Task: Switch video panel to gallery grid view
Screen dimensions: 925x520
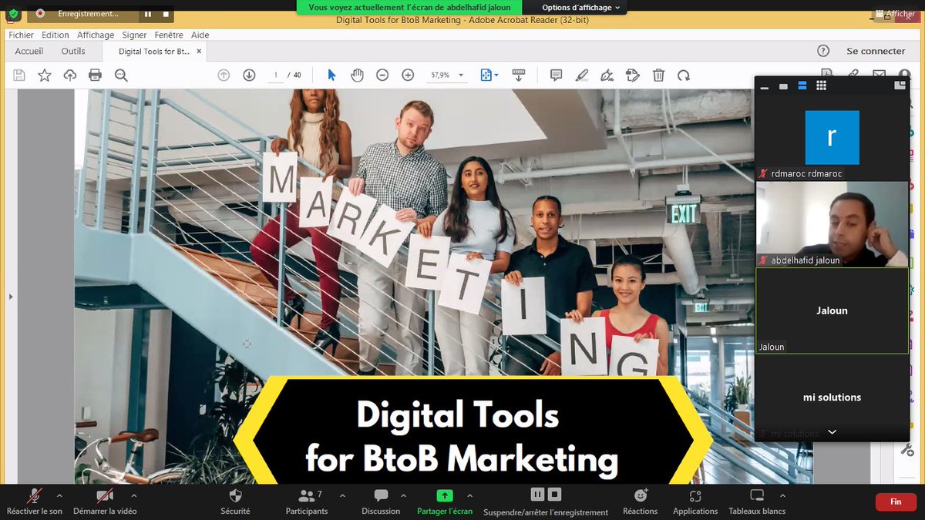Action: [x=822, y=86]
